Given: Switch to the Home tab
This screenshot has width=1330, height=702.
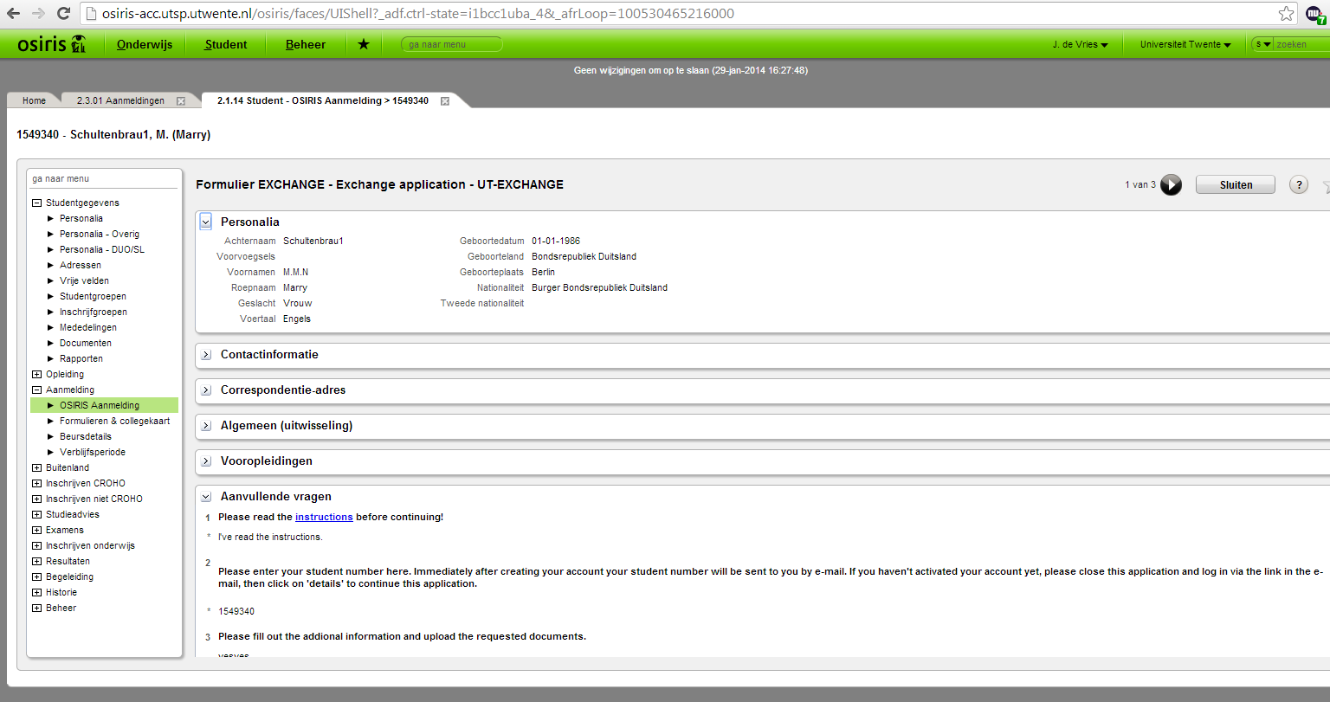Looking at the screenshot, I should tap(34, 100).
